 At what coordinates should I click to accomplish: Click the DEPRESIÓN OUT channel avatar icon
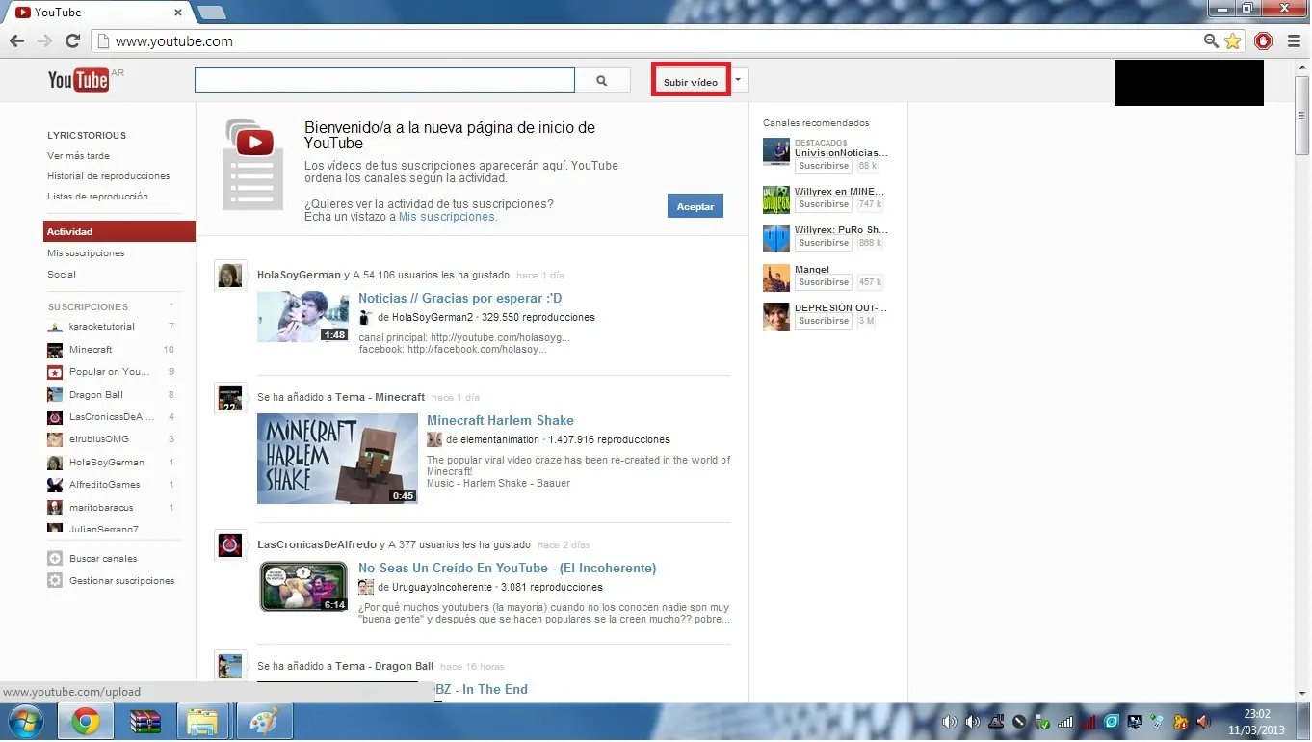(x=776, y=316)
